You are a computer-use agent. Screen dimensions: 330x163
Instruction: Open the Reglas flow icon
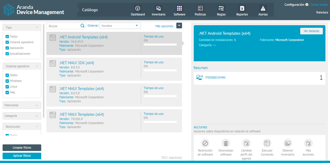pos(221,8)
